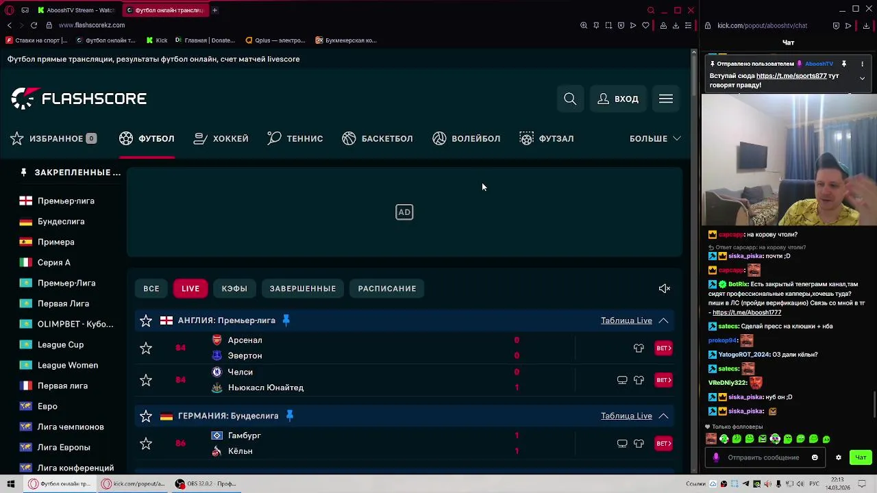The width and height of the screenshot is (877, 493).
Task: Click the browser address bar flashscorekz.com
Action: pos(92,25)
